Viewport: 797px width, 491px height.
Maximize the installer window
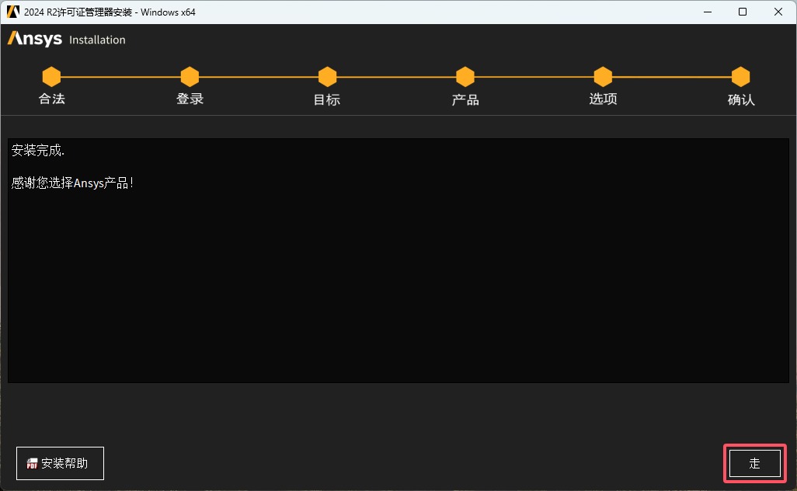coord(743,12)
